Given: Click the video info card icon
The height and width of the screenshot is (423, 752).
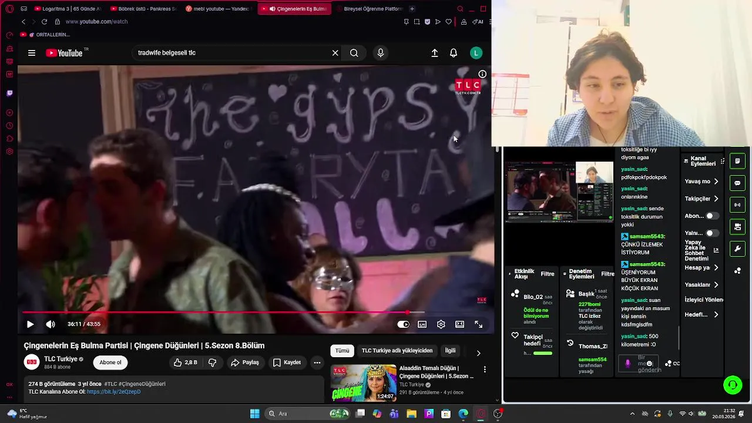Looking at the screenshot, I should (x=482, y=74).
